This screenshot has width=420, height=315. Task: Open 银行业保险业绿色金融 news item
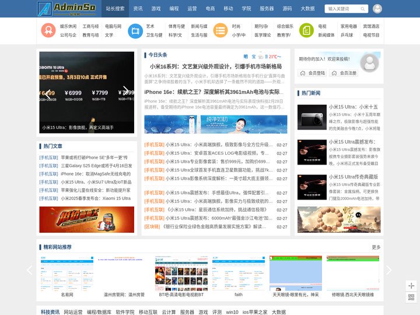[214, 226]
